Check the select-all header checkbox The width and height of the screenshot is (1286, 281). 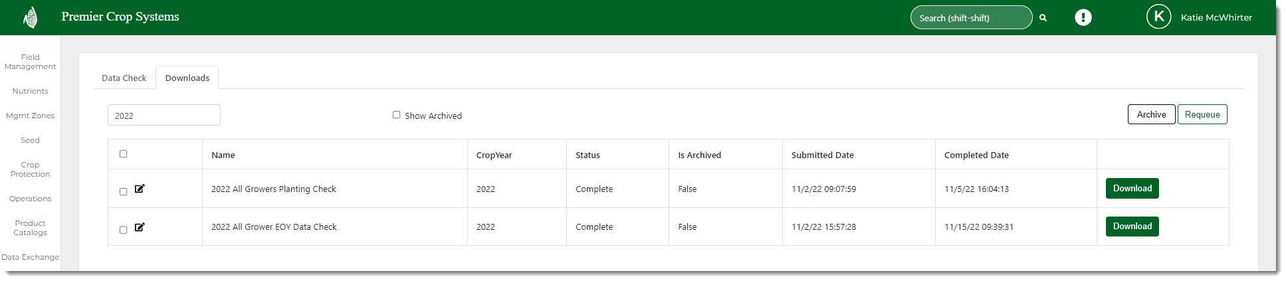[123, 154]
